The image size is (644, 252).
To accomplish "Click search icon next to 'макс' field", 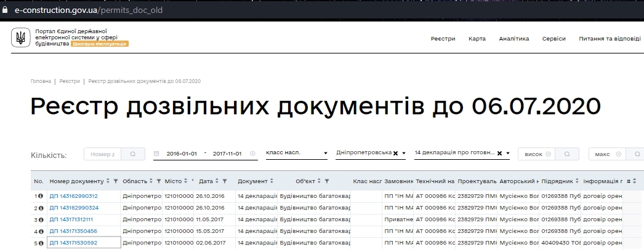I will (637, 154).
